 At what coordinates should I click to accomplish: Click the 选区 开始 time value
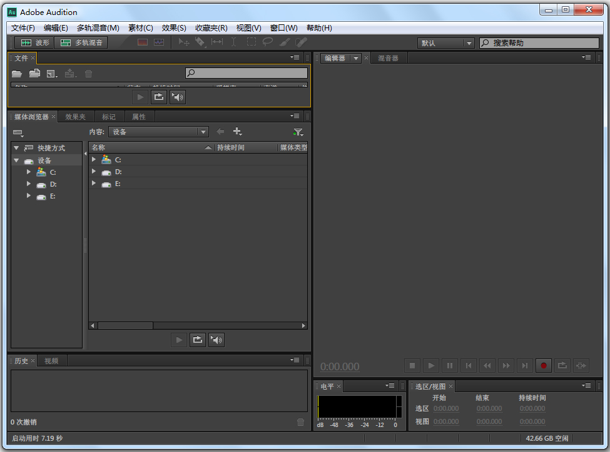(446, 408)
